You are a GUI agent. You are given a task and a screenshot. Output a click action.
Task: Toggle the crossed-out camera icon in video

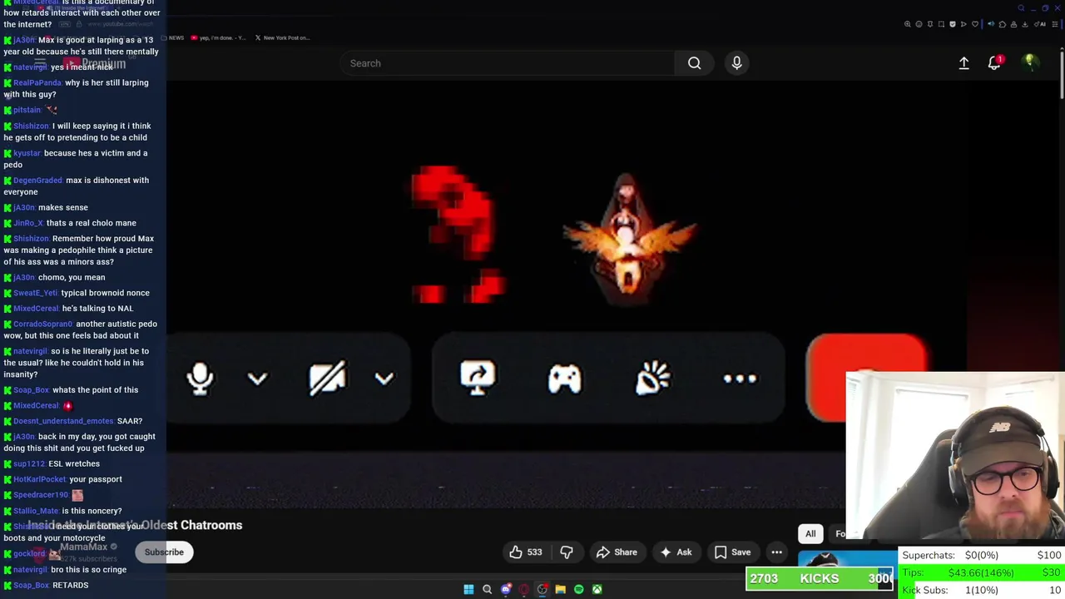tap(328, 379)
